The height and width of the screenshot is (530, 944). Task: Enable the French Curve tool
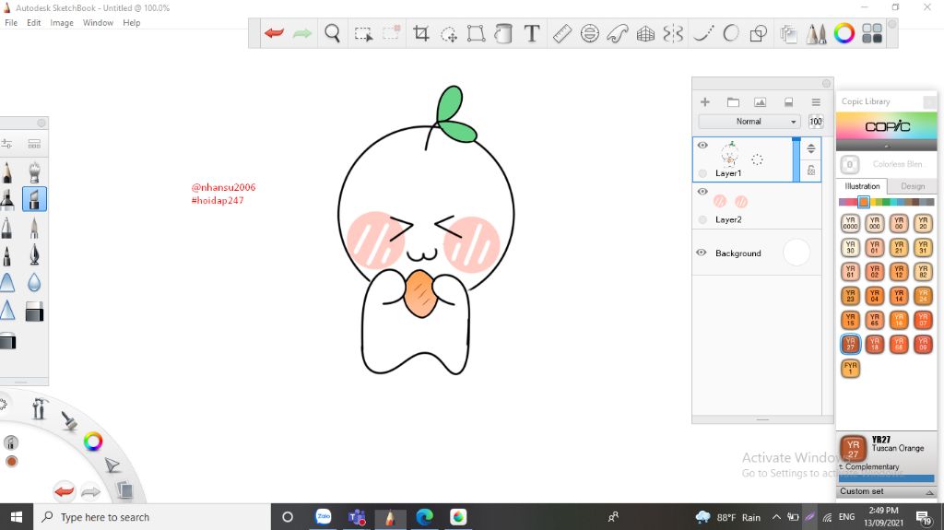click(x=617, y=33)
